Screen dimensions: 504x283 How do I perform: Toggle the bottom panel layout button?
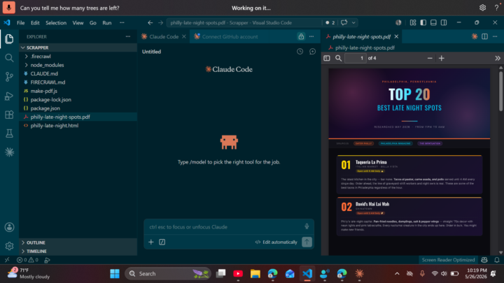[x=433, y=22]
